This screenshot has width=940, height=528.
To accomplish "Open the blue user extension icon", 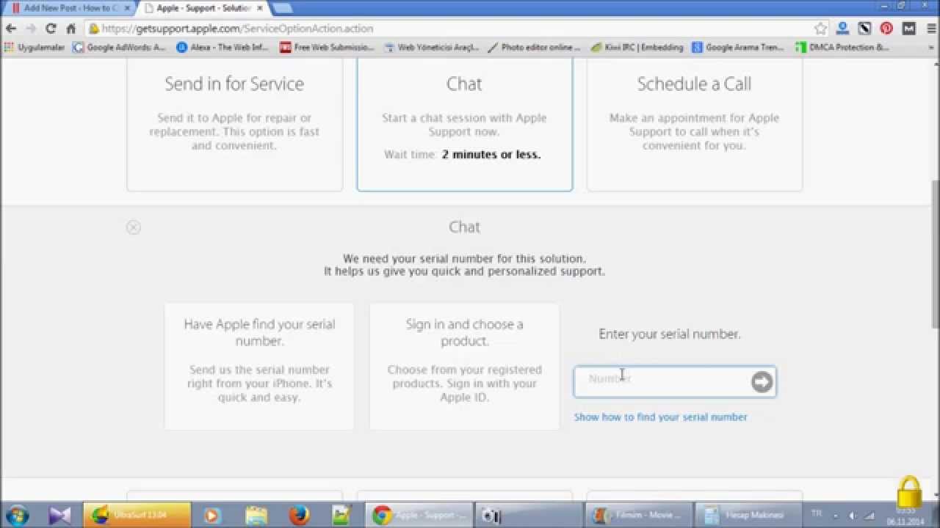I will 842,29.
